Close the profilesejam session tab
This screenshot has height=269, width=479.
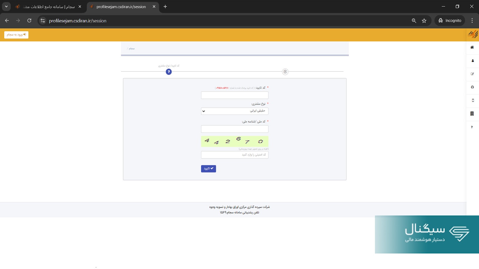click(x=154, y=7)
